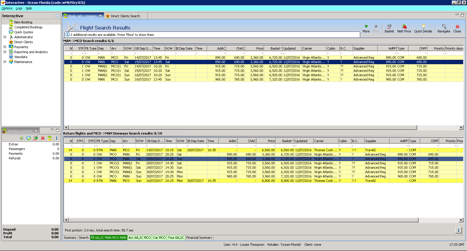
Task: Expand the Payments tree node
Action: pos(5,47)
